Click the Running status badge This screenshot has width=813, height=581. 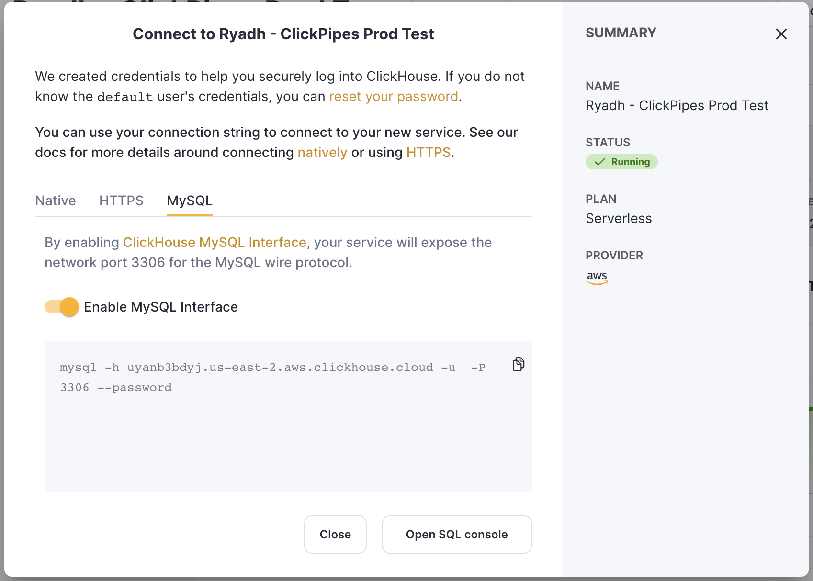pyautogui.click(x=621, y=162)
